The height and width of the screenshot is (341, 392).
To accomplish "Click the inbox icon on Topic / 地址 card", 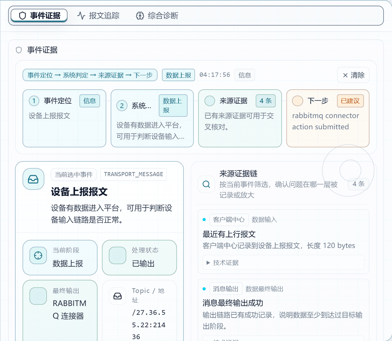I will [118, 296].
